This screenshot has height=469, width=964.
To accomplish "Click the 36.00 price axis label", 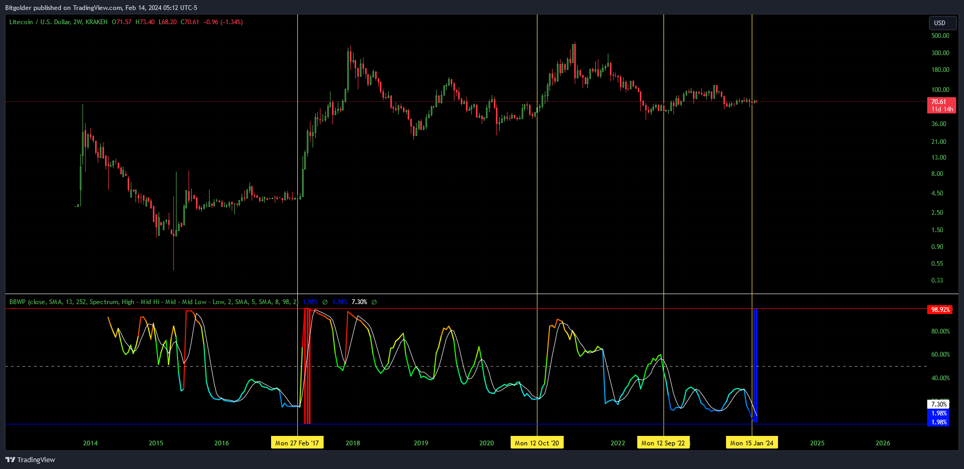I will click(939, 124).
